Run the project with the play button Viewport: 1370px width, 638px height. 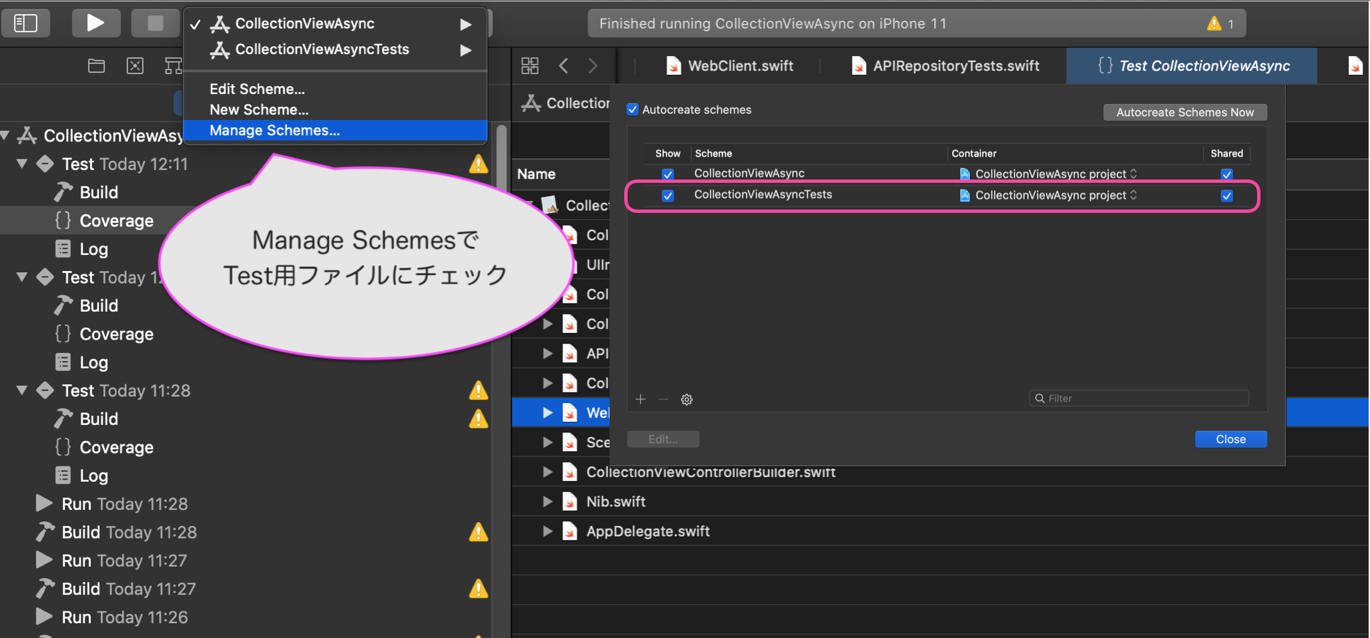96,23
